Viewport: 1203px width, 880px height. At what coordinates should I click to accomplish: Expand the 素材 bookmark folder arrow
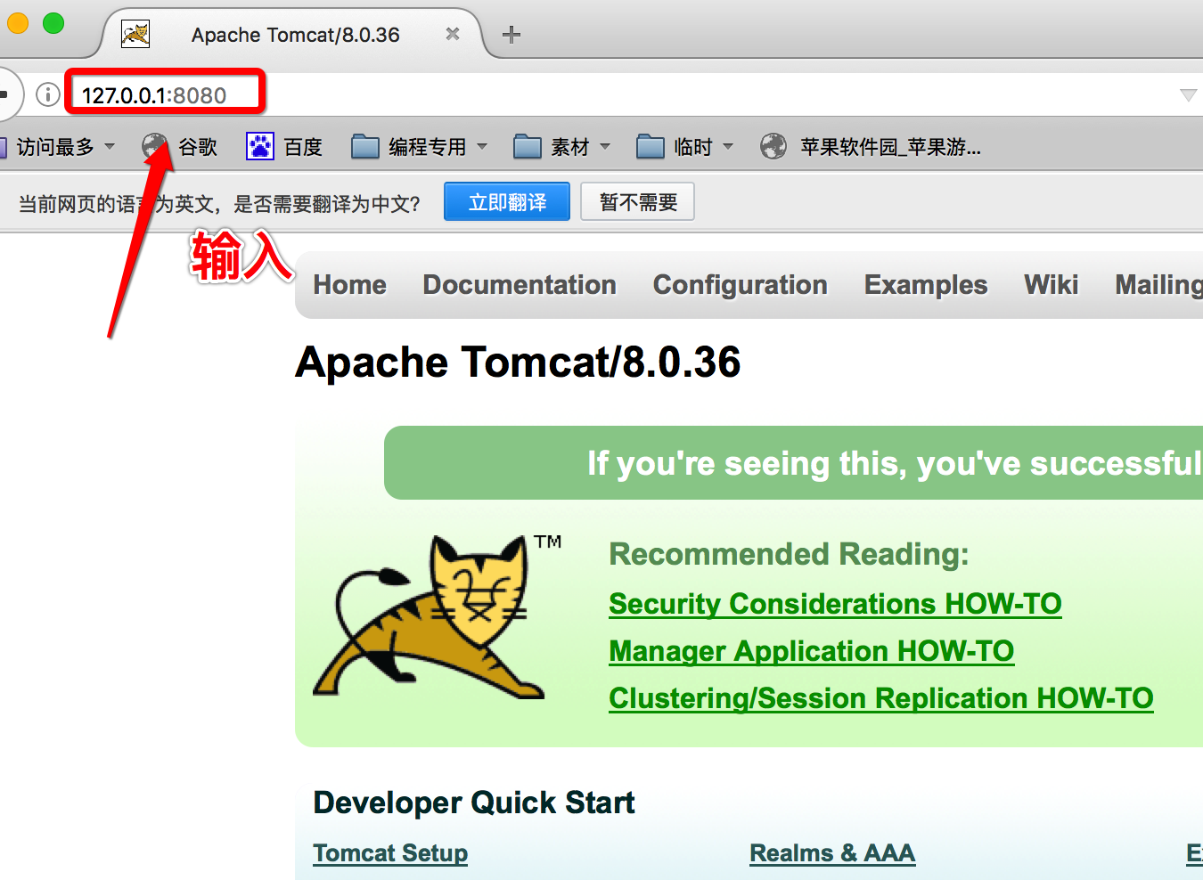point(605,146)
